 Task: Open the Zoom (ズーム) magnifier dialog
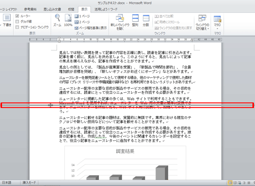click(58, 20)
